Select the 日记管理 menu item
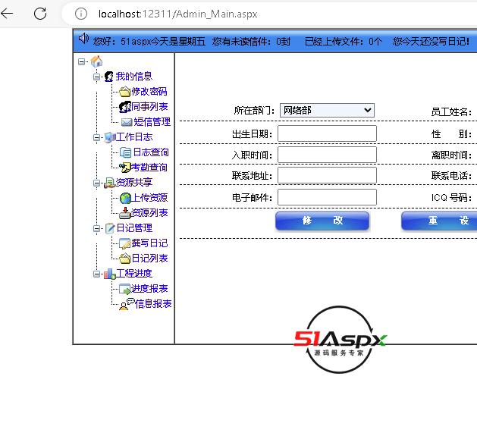 pos(134,228)
